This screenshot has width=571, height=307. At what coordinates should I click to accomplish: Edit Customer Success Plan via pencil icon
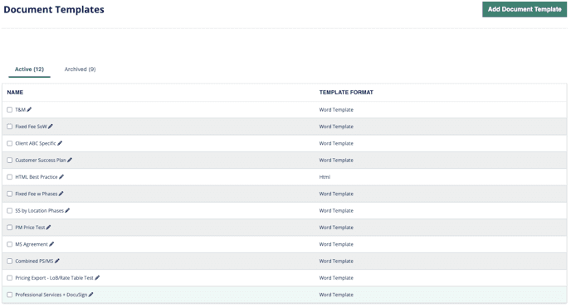70,160
